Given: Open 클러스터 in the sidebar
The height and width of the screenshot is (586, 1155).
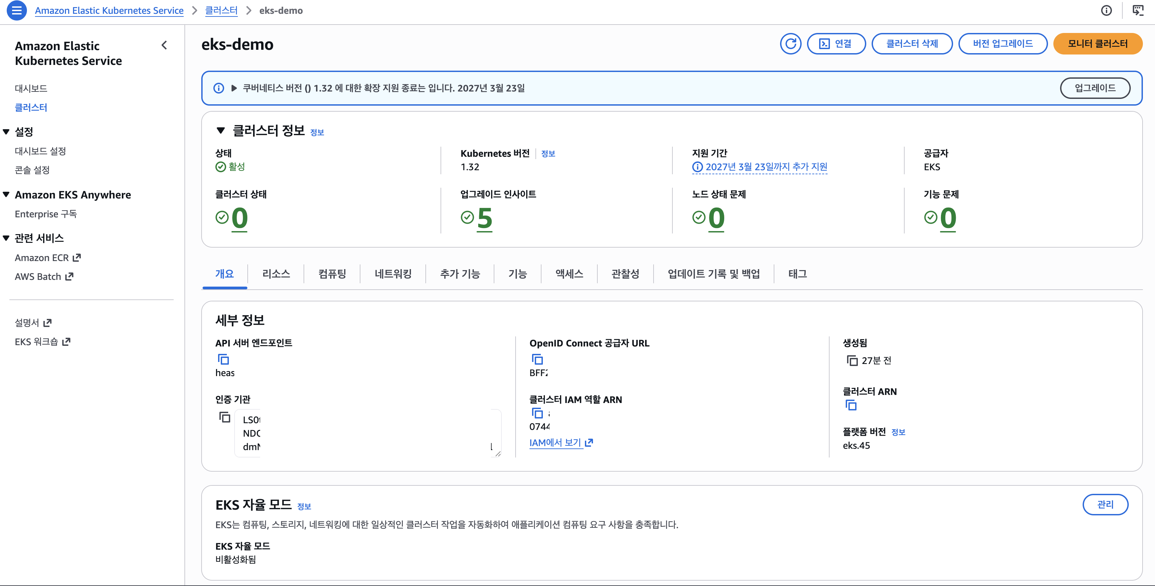Looking at the screenshot, I should [x=31, y=108].
